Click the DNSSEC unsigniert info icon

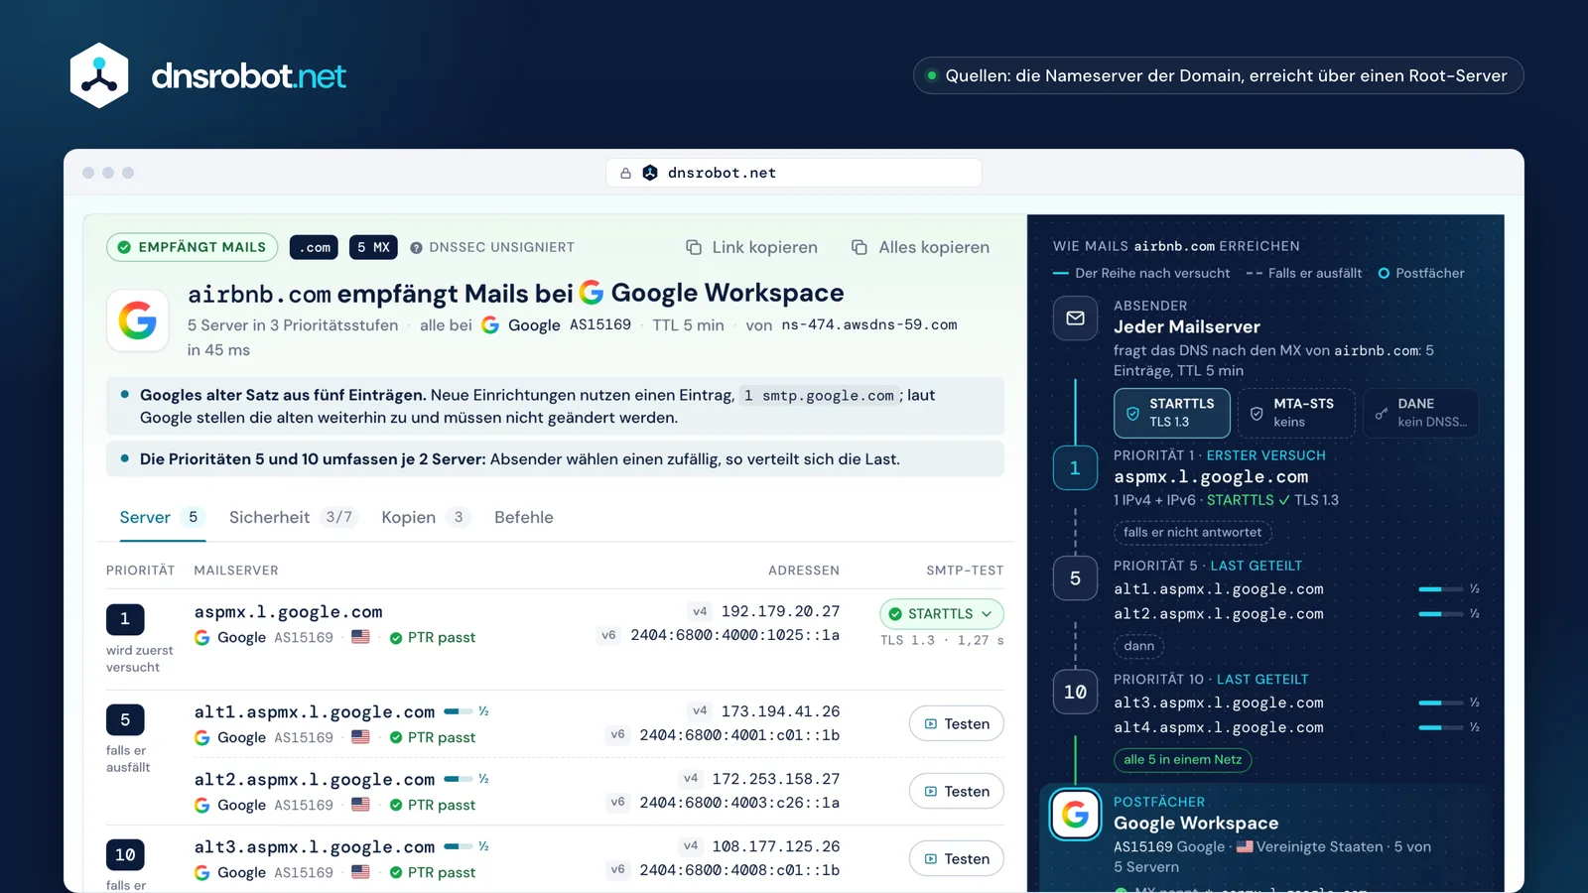pyautogui.click(x=416, y=248)
